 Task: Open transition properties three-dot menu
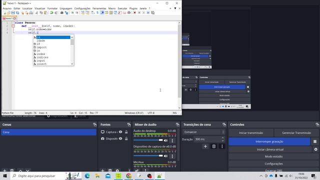222,146
